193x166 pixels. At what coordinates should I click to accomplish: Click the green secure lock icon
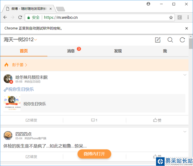click(29, 17)
